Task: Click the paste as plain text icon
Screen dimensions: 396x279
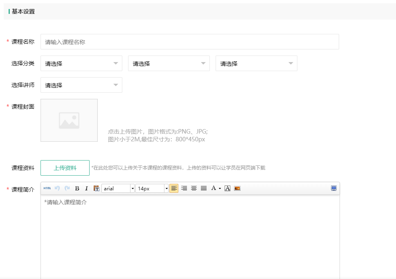Action: (96, 188)
